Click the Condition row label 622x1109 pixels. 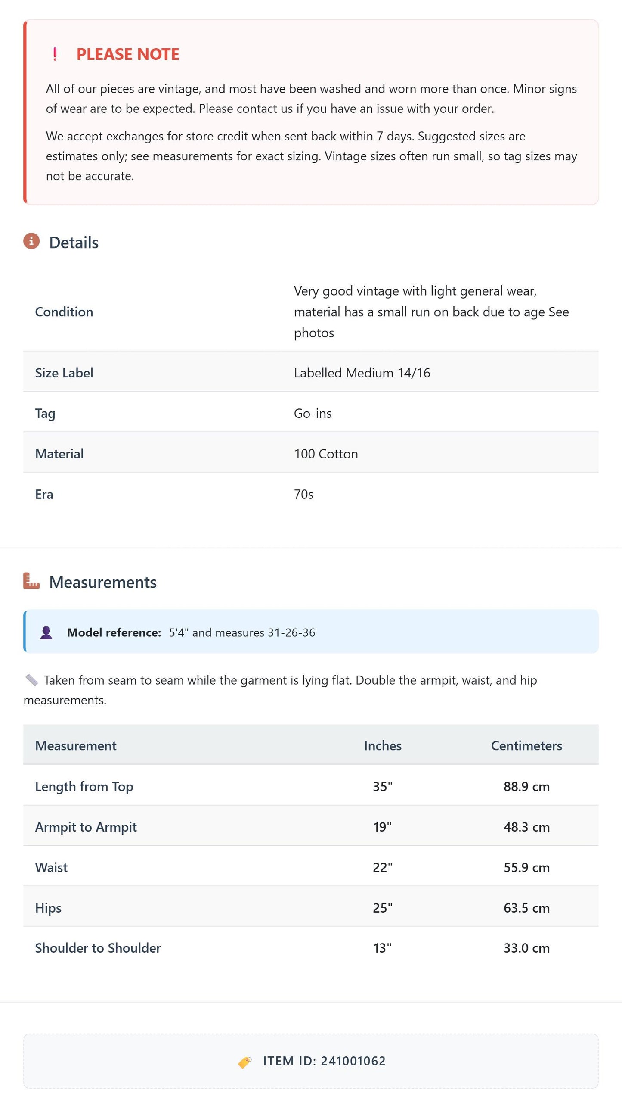click(64, 312)
